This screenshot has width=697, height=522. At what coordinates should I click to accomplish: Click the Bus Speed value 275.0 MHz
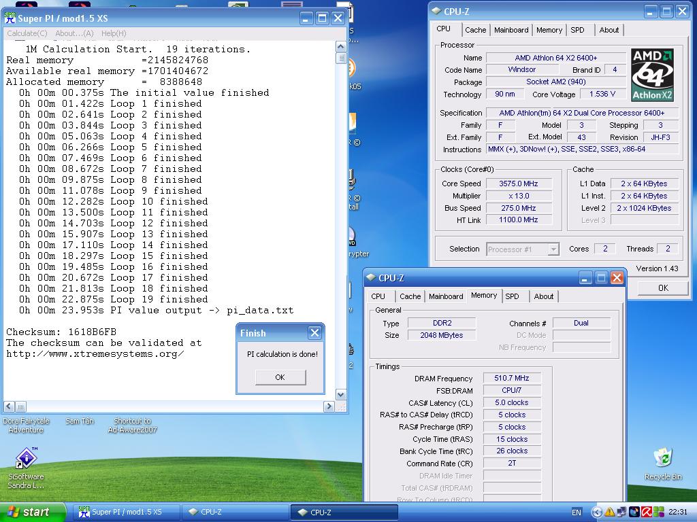(x=519, y=208)
